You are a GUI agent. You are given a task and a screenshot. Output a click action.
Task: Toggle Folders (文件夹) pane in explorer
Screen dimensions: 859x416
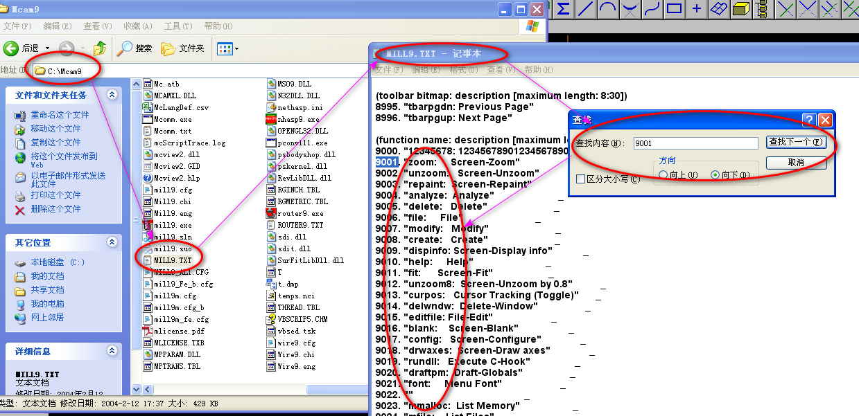tap(183, 48)
